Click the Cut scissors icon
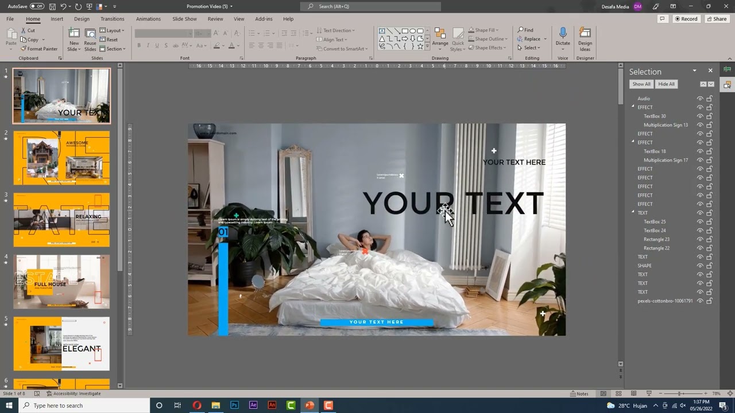 pos(28,30)
